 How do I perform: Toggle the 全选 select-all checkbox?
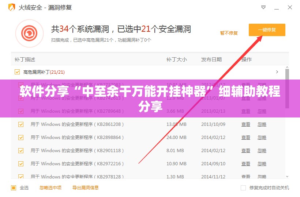point(14,188)
